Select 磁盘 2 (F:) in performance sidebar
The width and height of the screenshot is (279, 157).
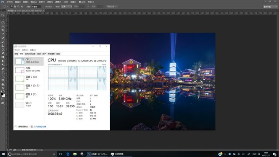29,96
